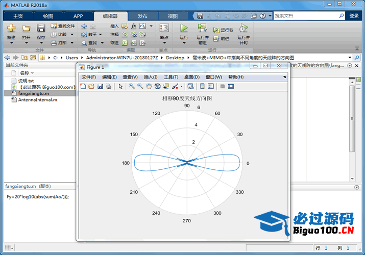Toggle the Edit Plot arrow tool

(120, 86)
